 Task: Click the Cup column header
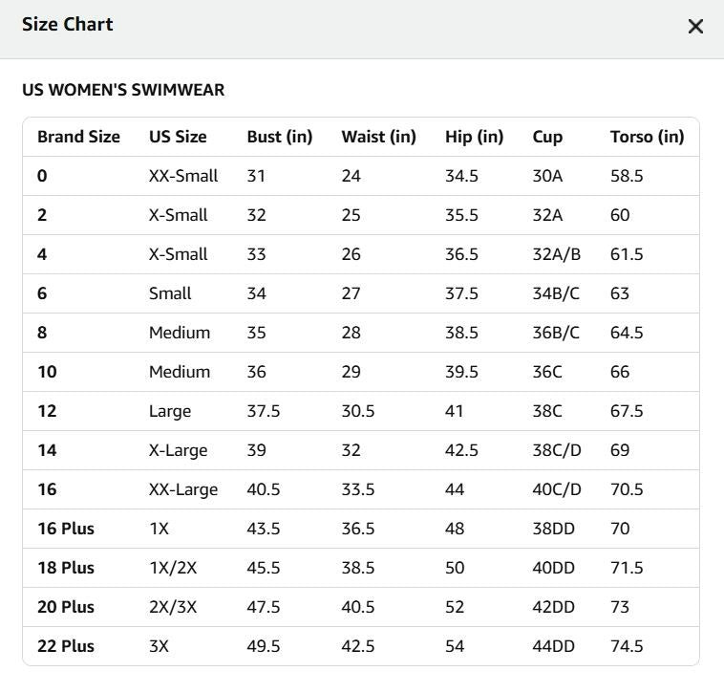click(547, 138)
